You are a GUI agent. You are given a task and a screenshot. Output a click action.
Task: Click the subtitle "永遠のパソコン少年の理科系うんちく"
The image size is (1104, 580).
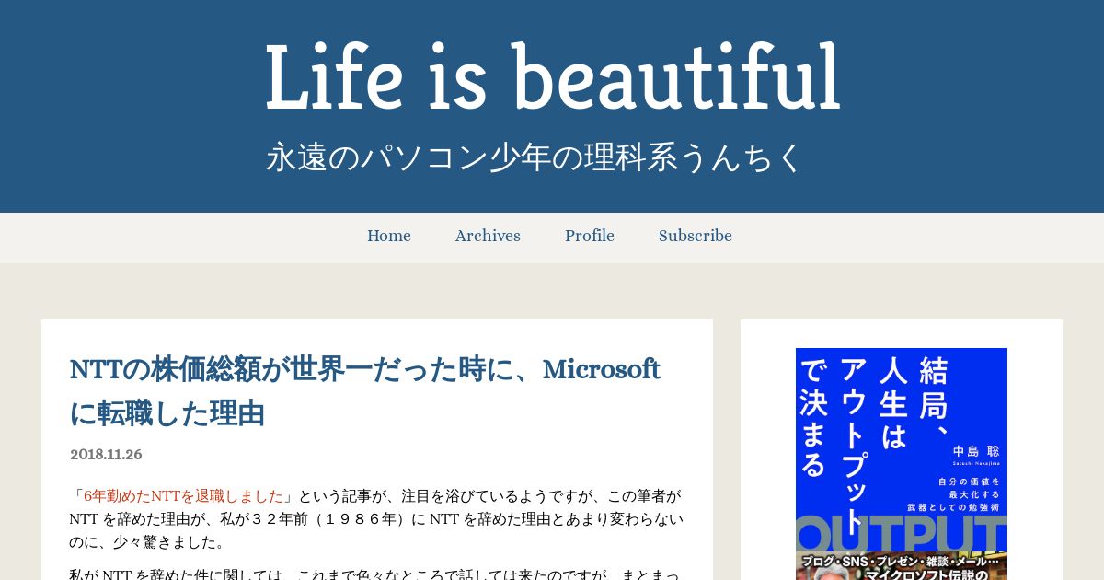point(535,157)
